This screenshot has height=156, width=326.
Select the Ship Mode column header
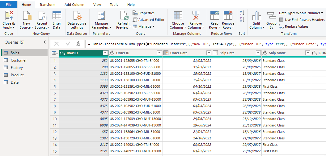286,53
